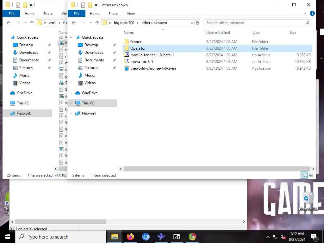Click vm1 breadcrumb in back window
Screen dimensions: 324x243
[52, 23]
